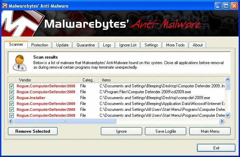Click the Ignore button
Screen dimensions: 240x157
(121, 131)
